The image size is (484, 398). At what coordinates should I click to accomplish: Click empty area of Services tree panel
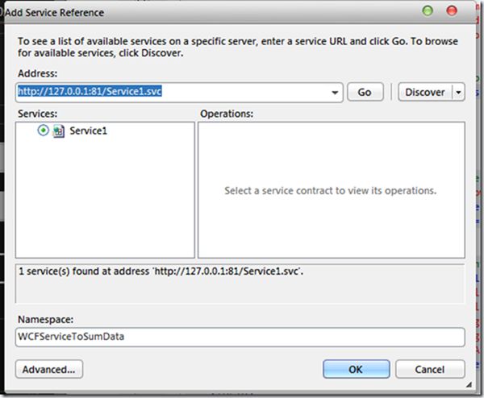click(105, 201)
